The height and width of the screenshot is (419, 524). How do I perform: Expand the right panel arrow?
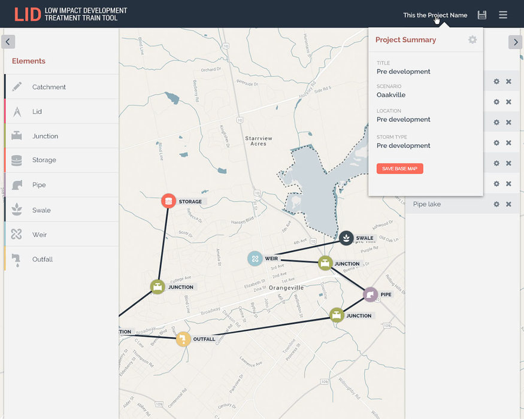click(x=515, y=42)
